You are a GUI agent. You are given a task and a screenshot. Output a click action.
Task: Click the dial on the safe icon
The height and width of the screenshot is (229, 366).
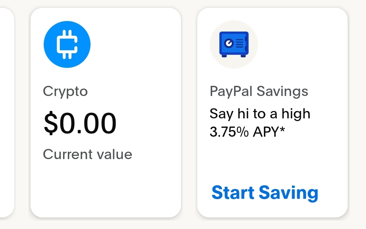point(229,43)
